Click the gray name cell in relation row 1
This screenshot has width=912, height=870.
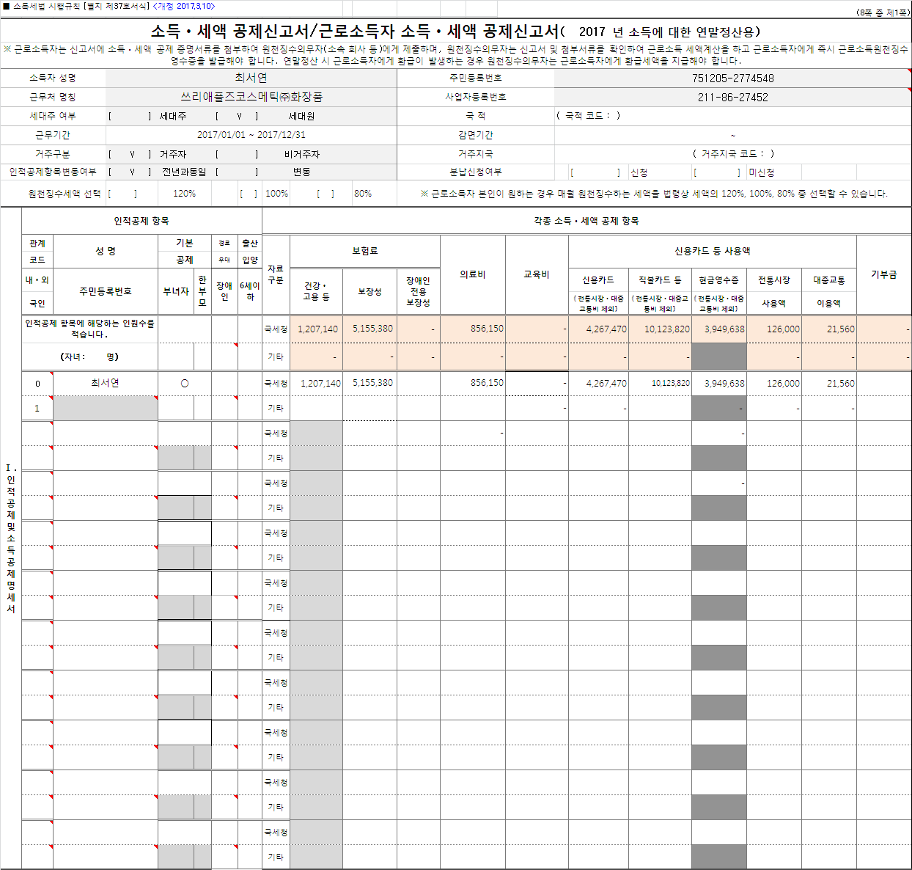[106, 409]
